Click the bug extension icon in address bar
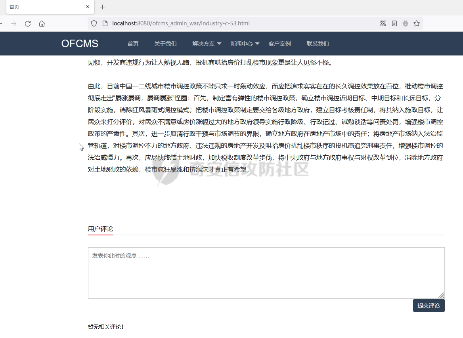 point(405,23)
